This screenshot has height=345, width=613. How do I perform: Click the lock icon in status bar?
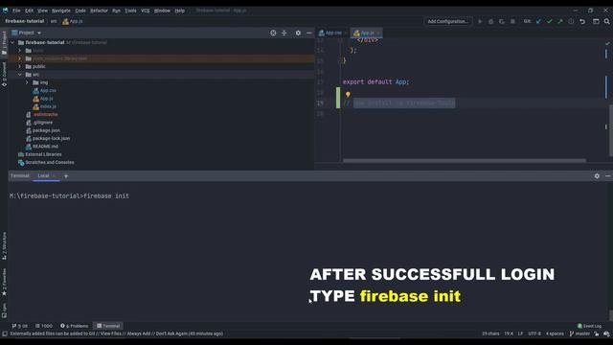597,333
